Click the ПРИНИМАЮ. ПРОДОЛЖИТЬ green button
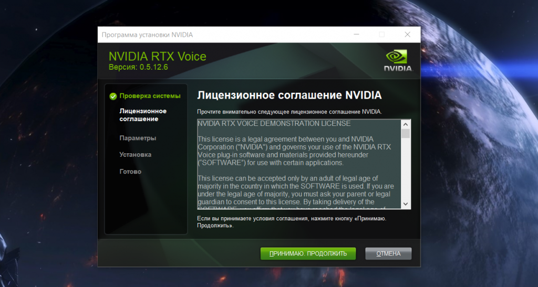Image resolution: width=538 pixels, height=287 pixels. [x=308, y=253]
